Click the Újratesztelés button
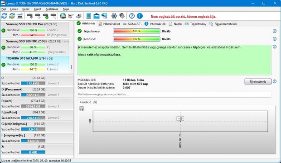This screenshot has height=163, width=281. pyautogui.click(x=258, y=81)
